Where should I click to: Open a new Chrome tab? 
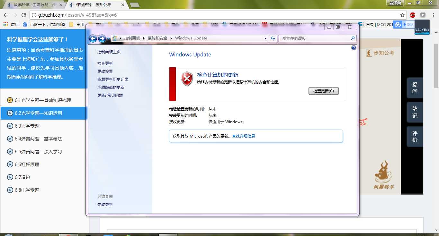click(134, 5)
